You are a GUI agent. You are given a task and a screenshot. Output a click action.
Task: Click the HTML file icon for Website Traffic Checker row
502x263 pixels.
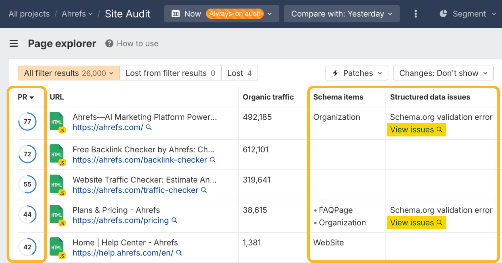[x=57, y=185]
